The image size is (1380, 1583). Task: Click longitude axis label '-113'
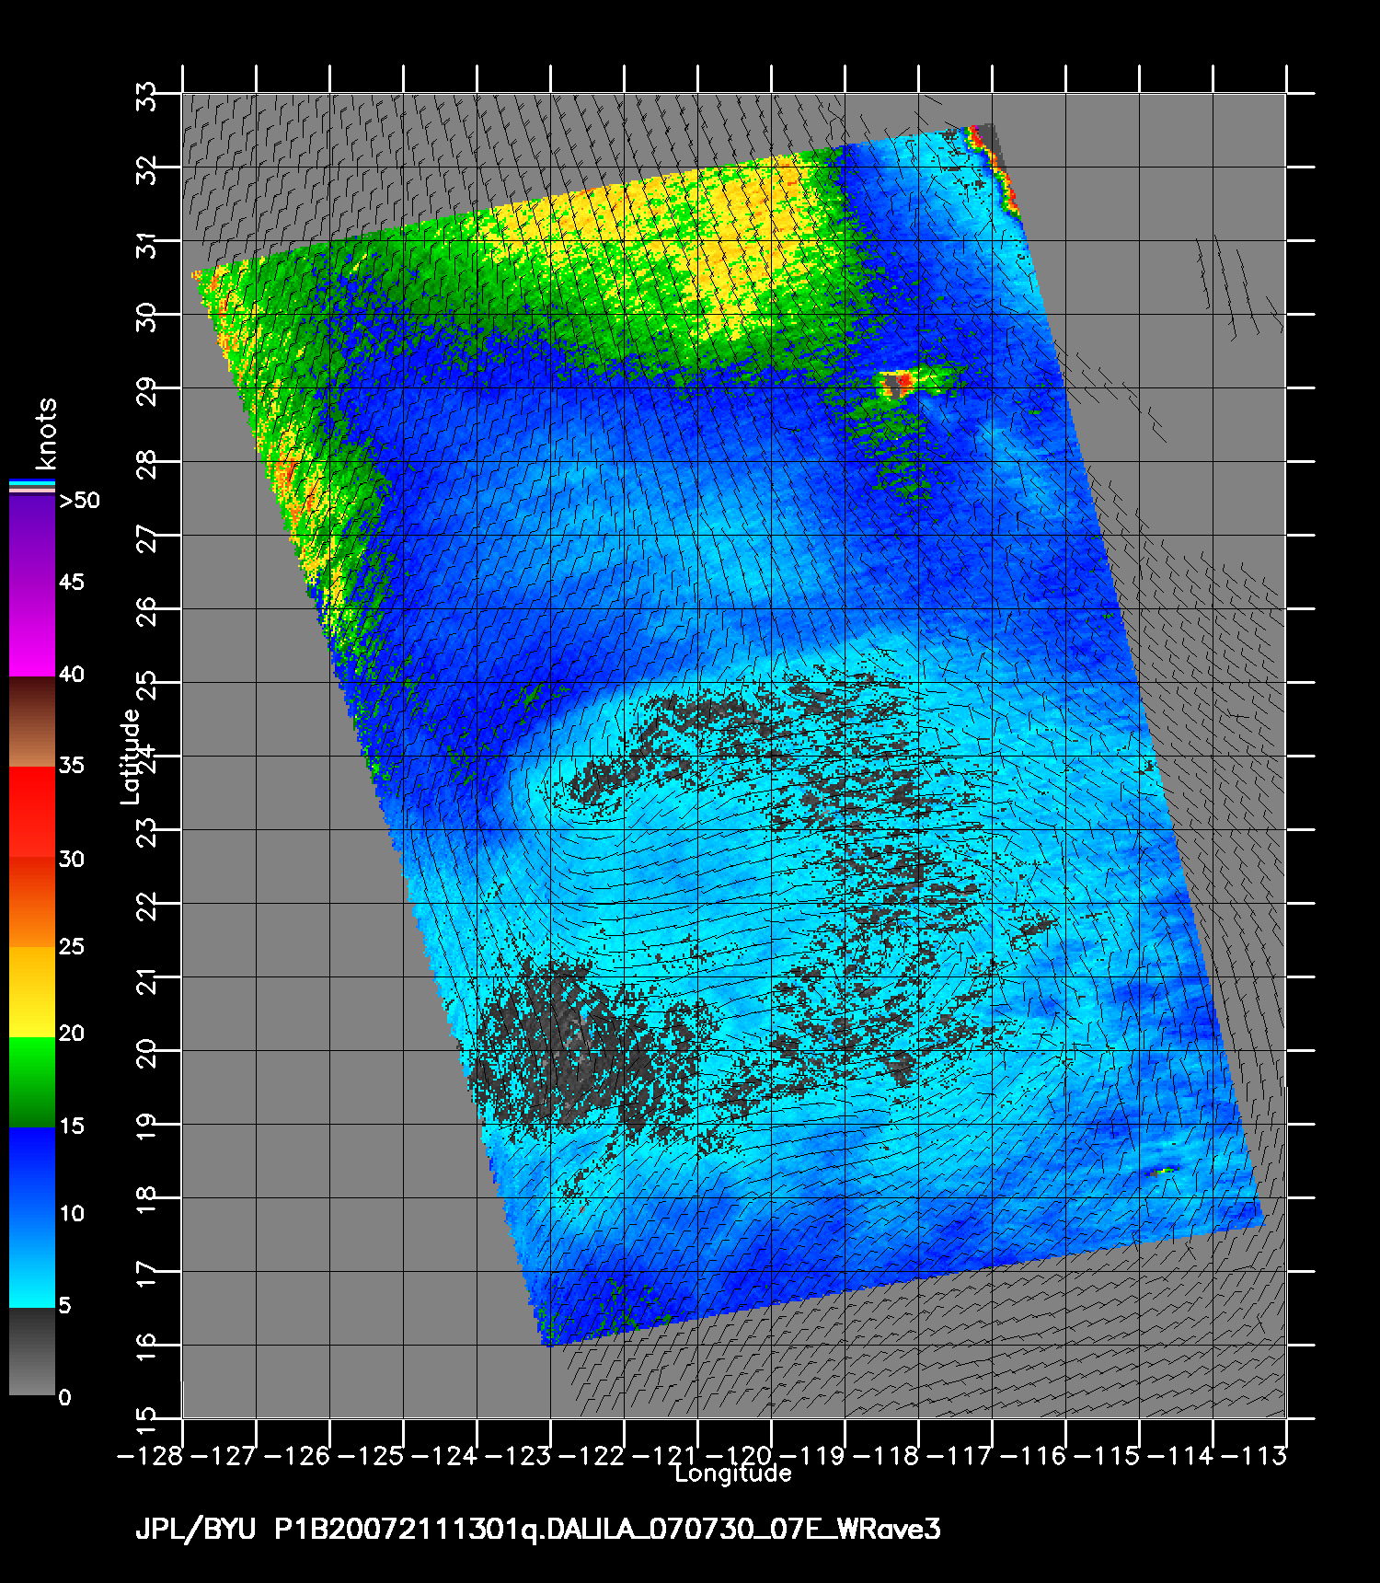1255,1456
